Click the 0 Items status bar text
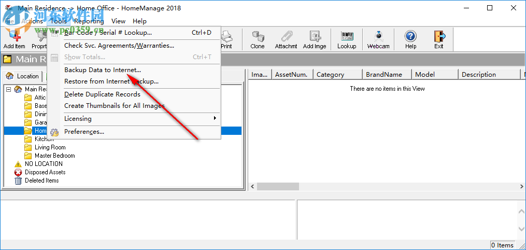This screenshot has width=526, height=250. coord(502,245)
